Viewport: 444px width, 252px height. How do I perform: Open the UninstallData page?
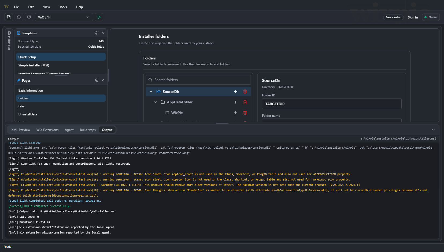(x=61, y=114)
